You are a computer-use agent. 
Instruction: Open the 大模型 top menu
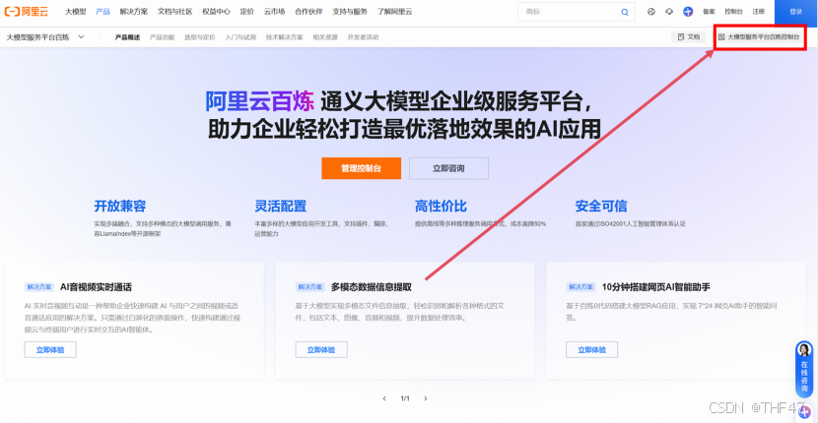click(76, 12)
